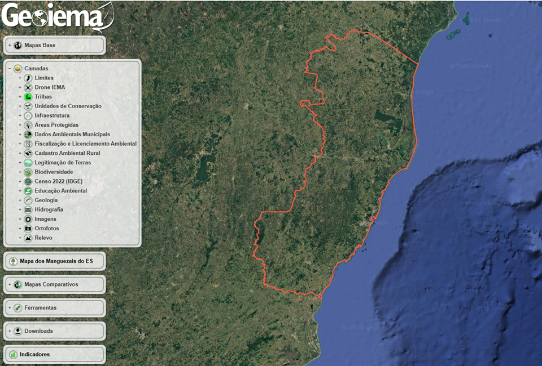Click the Biodiversidade layer icon
Viewport: 542px width, 366px height.
pos(28,172)
